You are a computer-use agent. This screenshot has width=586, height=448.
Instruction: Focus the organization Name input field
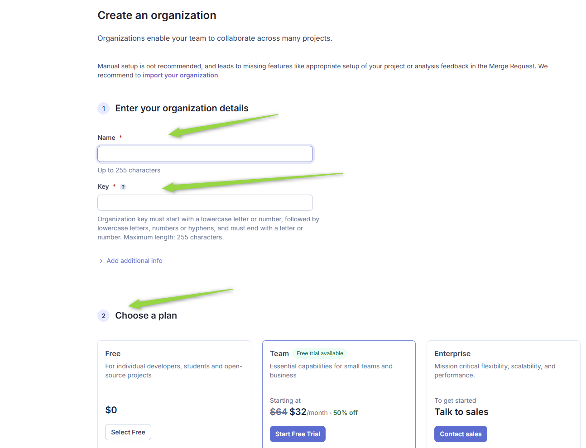(205, 154)
